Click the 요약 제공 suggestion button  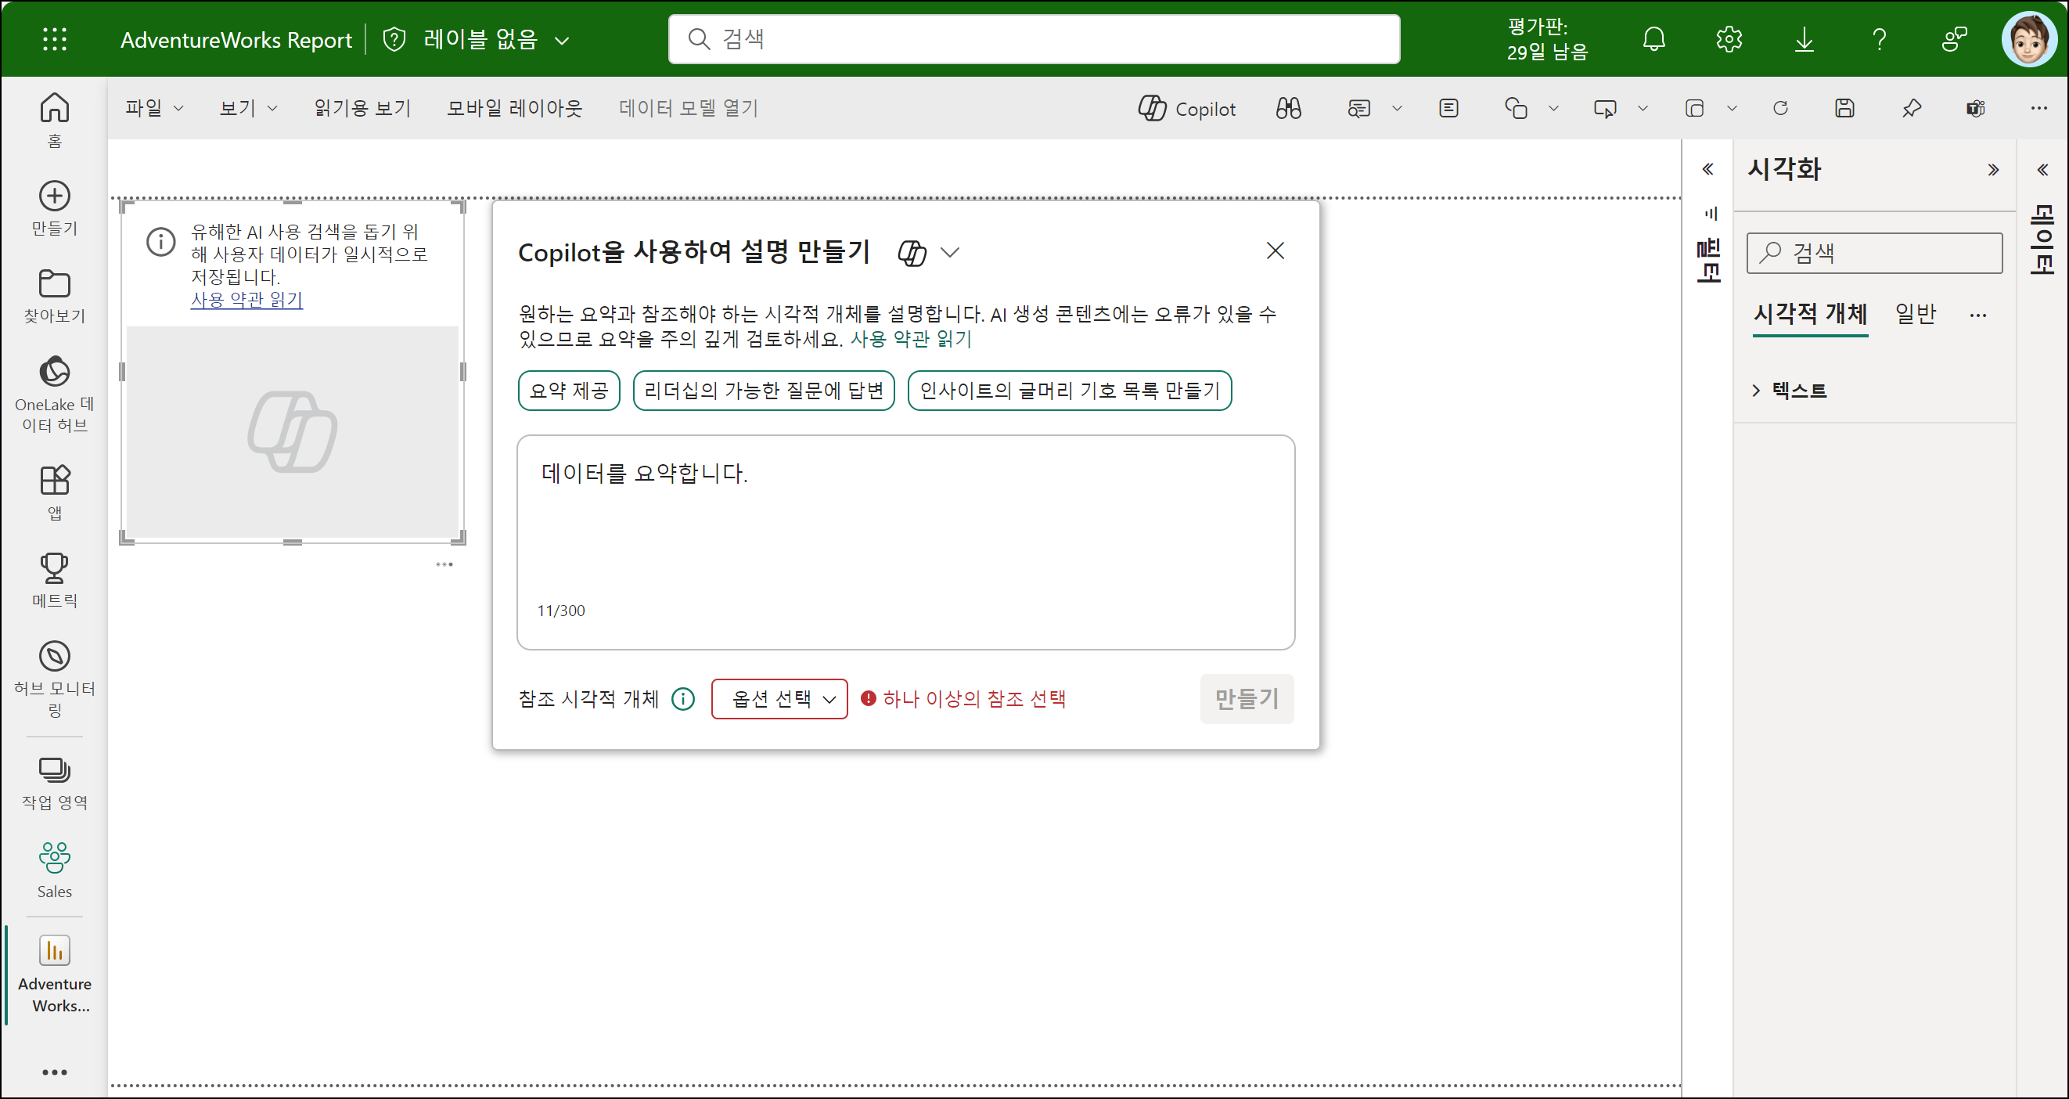click(569, 391)
